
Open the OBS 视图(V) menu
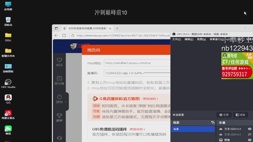201,39
